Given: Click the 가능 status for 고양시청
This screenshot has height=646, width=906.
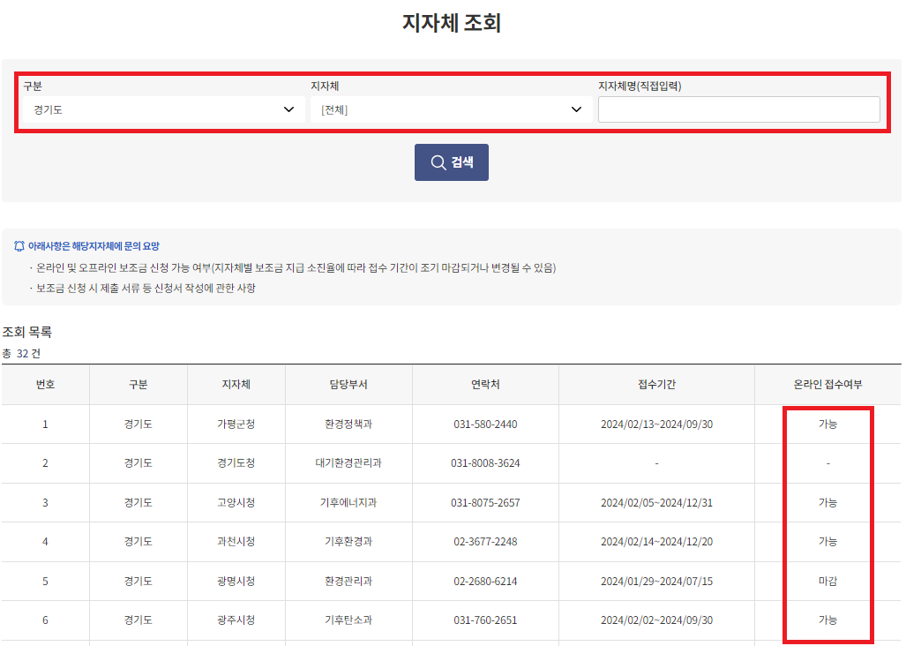Looking at the screenshot, I should coord(827,502).
